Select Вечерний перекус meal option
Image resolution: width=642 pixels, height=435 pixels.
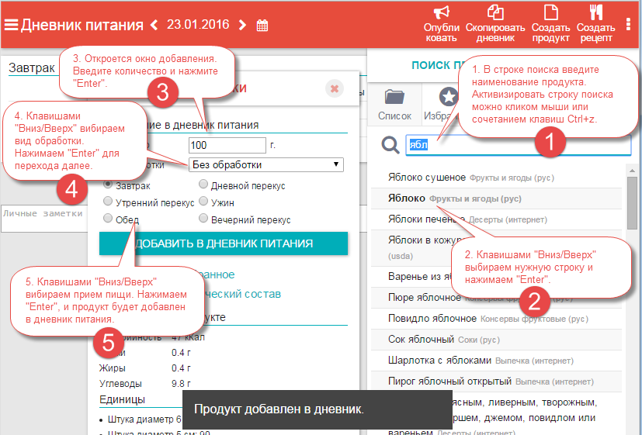[x=203, y=219]
